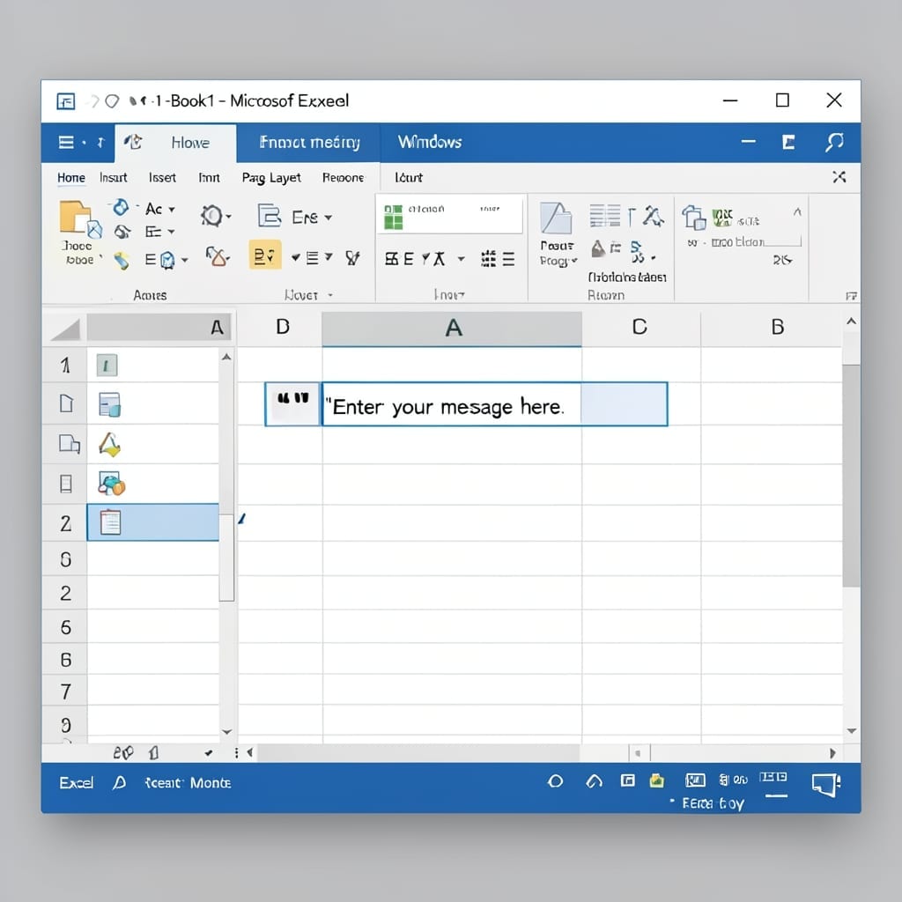Switch to the Wimdows tab
Image resolution: width=902 pixels, height=902 pixels.
(x=430, y=142)
